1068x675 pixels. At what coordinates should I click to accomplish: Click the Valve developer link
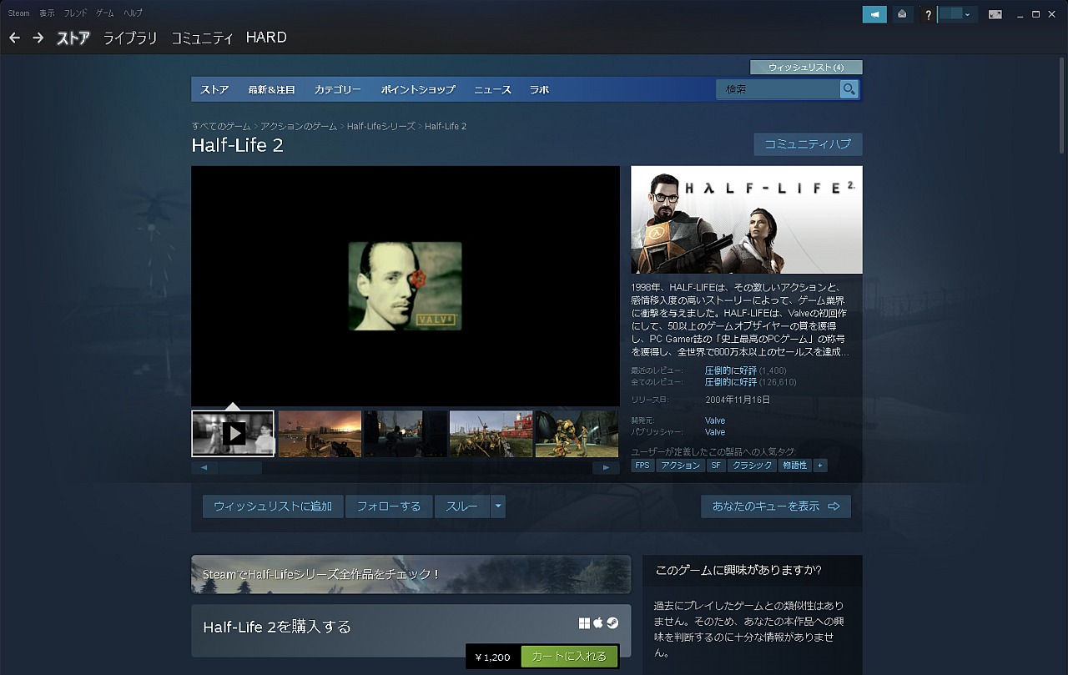click(x=715, y=421)
